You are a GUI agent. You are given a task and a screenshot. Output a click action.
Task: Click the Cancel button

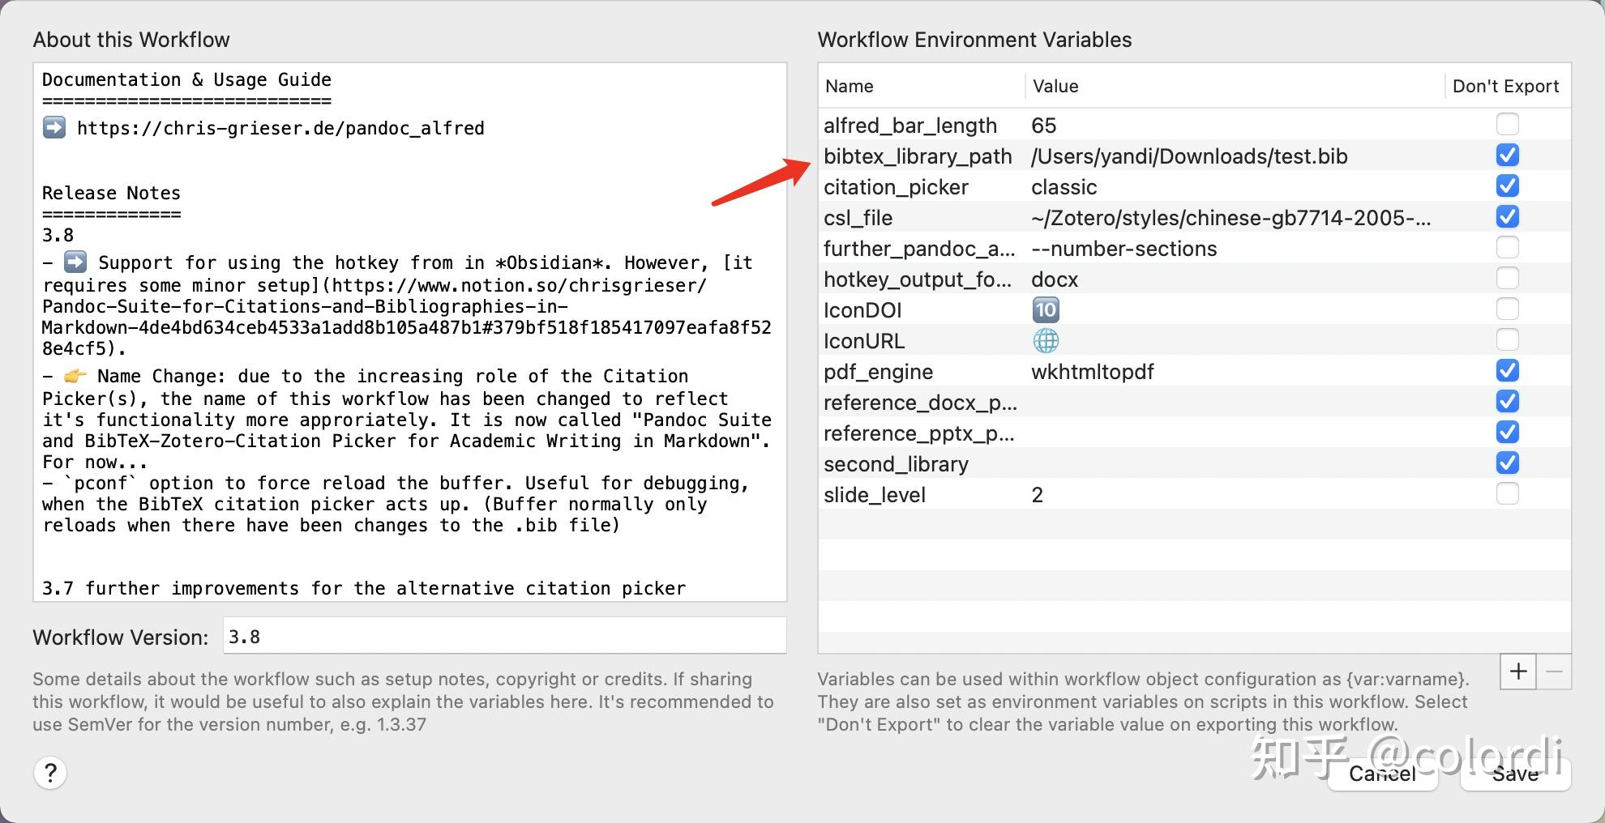click(x=1382, y=774)
